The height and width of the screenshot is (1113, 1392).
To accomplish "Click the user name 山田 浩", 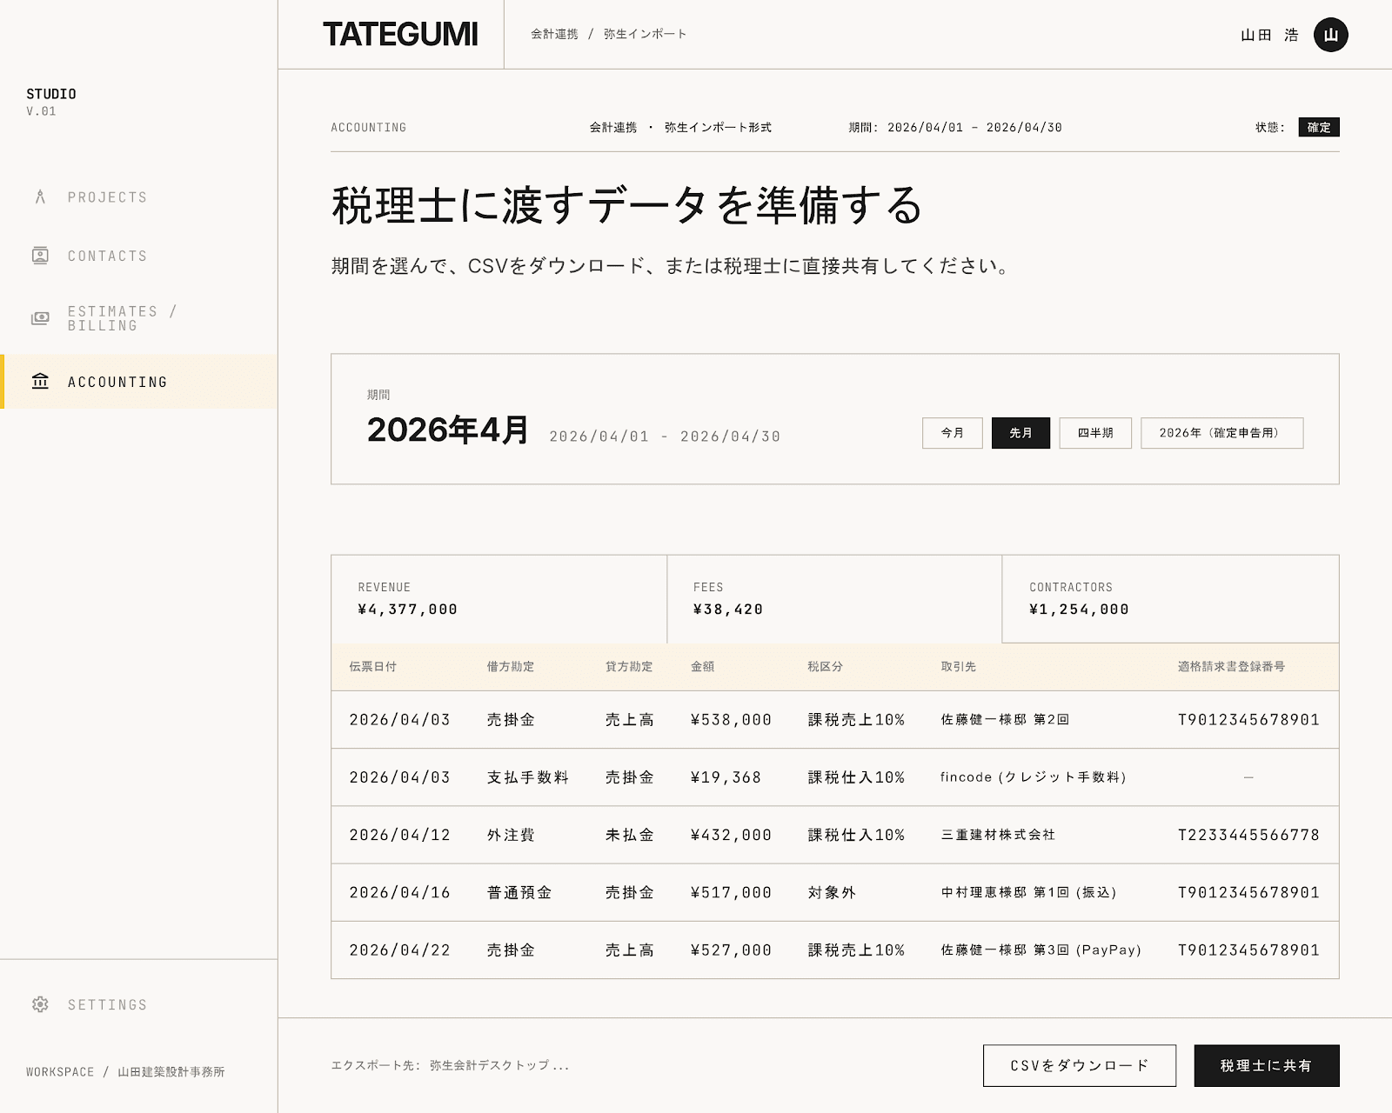I will click(1269, 35).
